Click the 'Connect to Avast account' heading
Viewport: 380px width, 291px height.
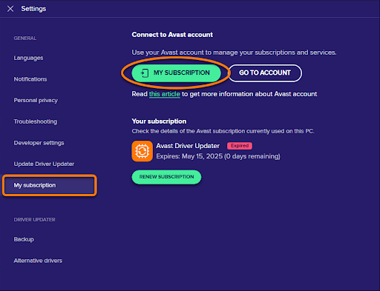point(172,35)
